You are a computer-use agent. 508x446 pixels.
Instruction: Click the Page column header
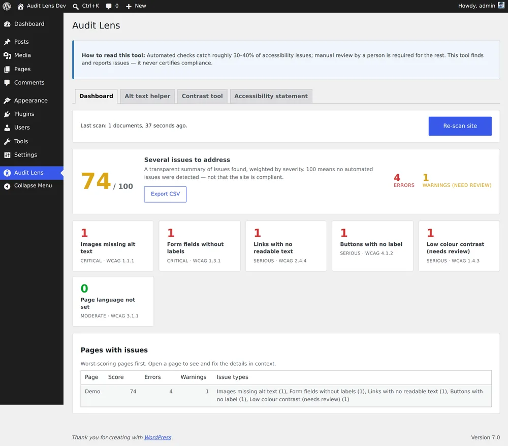point(91,377)
